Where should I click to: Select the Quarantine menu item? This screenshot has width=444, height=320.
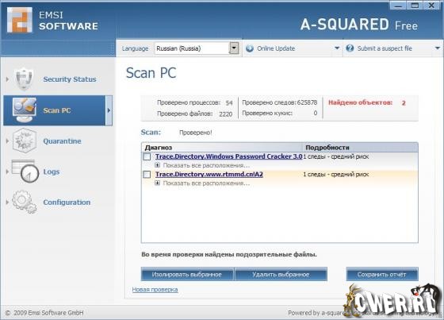(62, 141)
